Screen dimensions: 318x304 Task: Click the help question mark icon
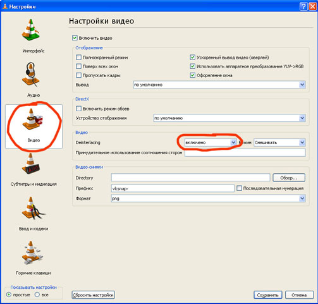click(x=303, y=6)
